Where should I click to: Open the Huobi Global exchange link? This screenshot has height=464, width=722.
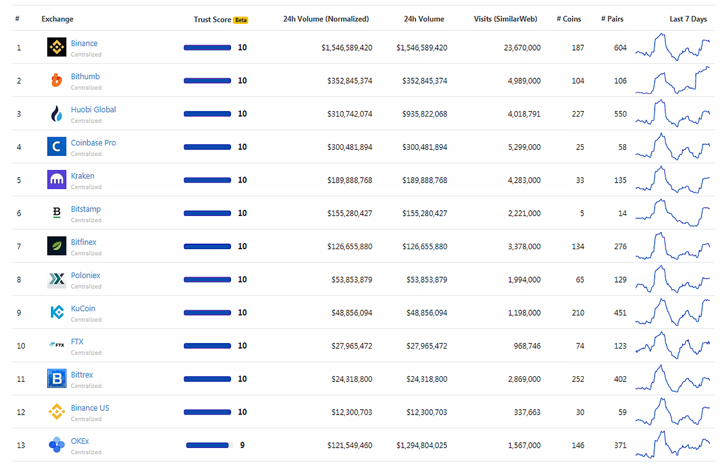tap(93, 109)
